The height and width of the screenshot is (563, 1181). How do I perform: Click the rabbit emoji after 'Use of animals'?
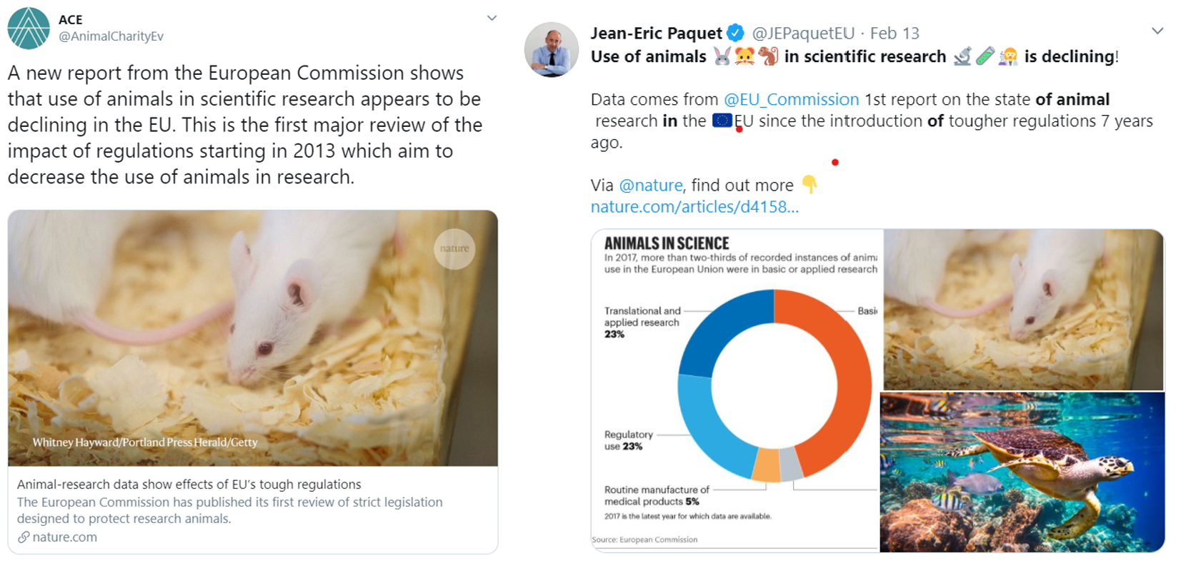pyautogui.click(x=722, y=56)
